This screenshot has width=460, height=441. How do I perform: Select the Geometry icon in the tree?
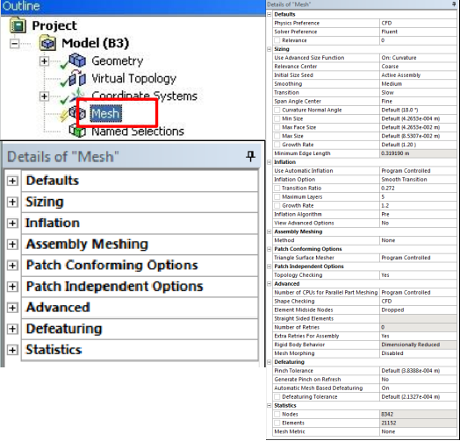pyautogui.click(x=77, y=60)
